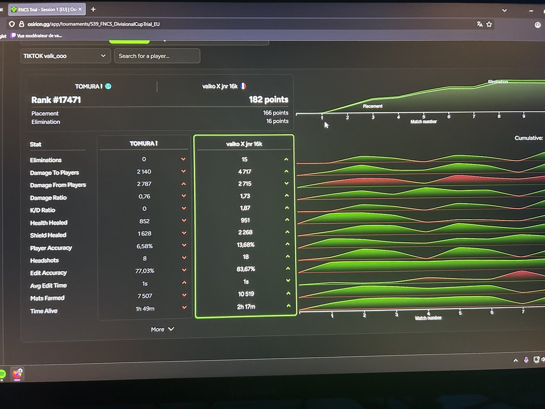Click the red arrow in TOMURA Damage From Players row
The image size is (545, 409).
click(183, 184)
